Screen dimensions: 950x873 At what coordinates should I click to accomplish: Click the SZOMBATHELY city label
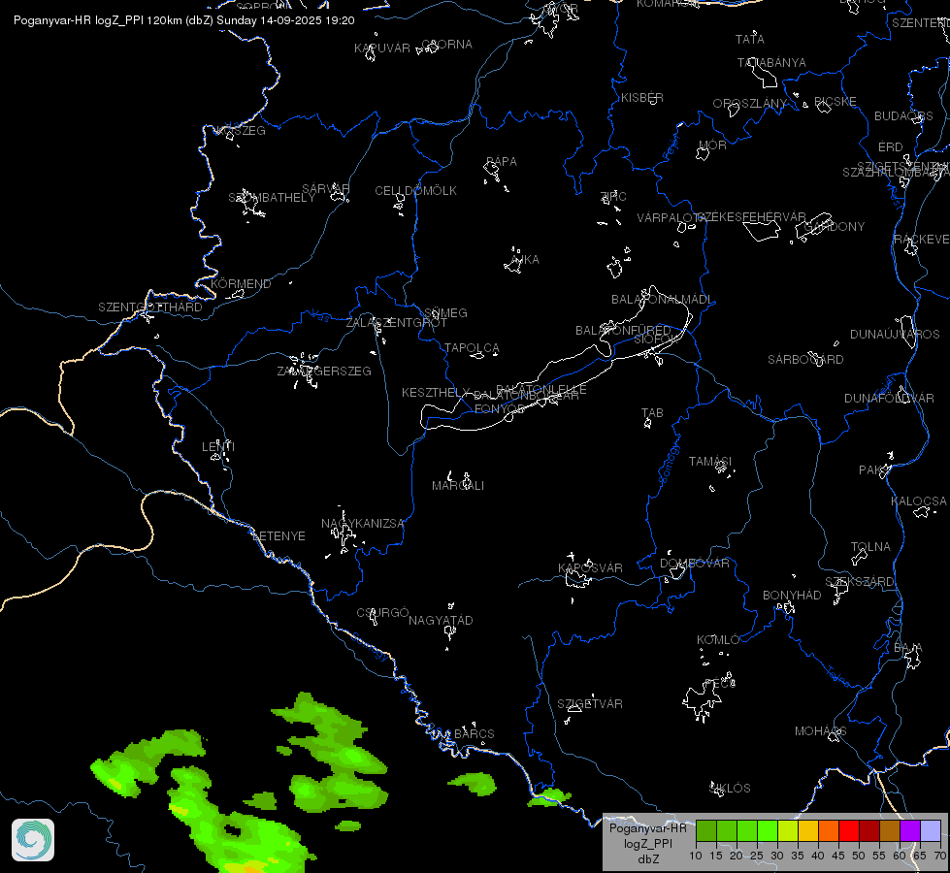(x=272, y=198)
